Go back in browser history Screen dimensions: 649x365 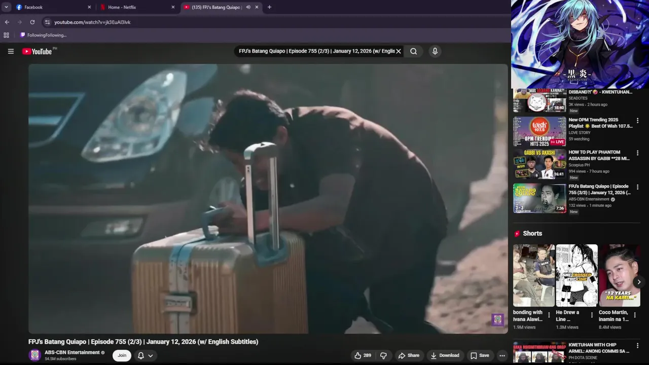click(7, 22)
